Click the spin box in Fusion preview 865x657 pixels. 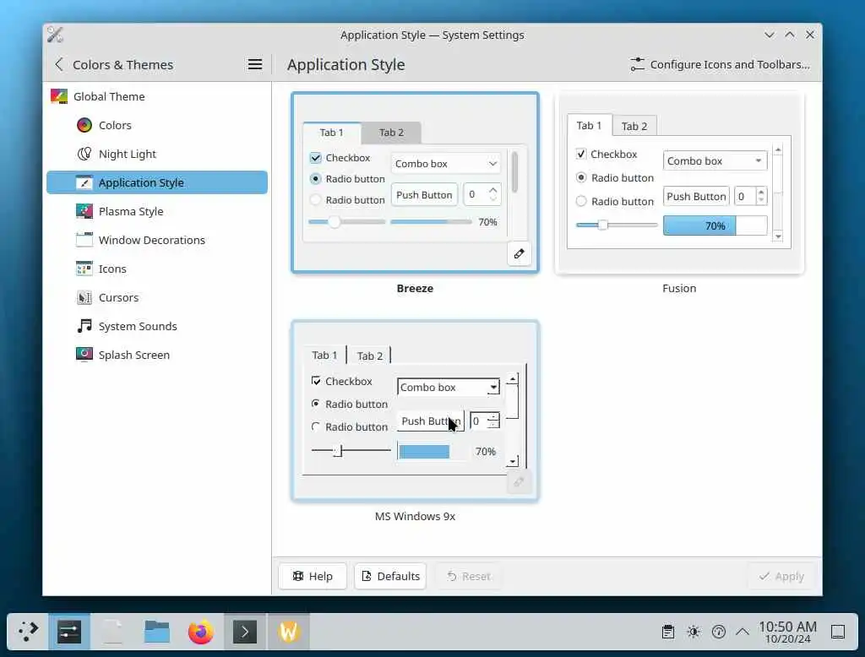pos(751,197)
